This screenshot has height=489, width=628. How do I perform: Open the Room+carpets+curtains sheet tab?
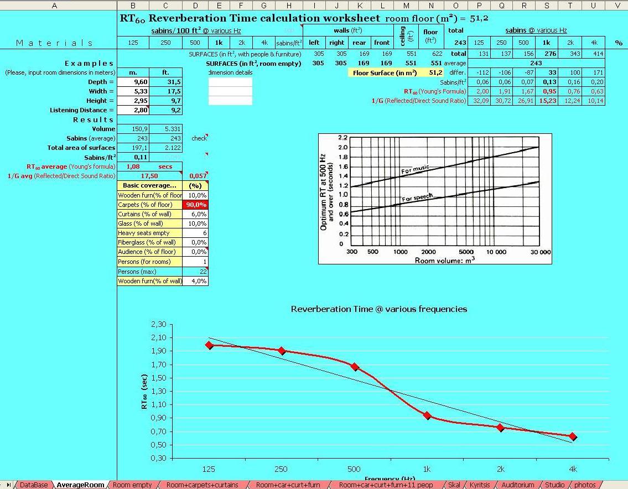(202, 485)
